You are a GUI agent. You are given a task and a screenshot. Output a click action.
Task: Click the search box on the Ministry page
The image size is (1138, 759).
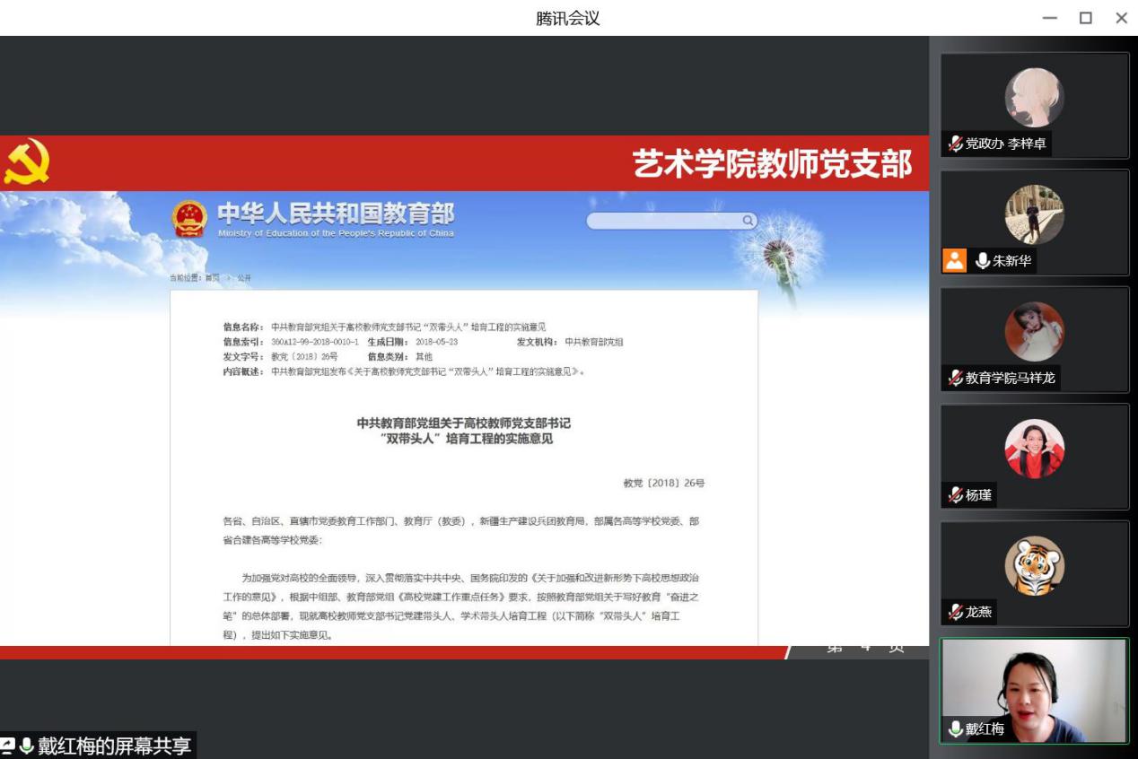664,221
